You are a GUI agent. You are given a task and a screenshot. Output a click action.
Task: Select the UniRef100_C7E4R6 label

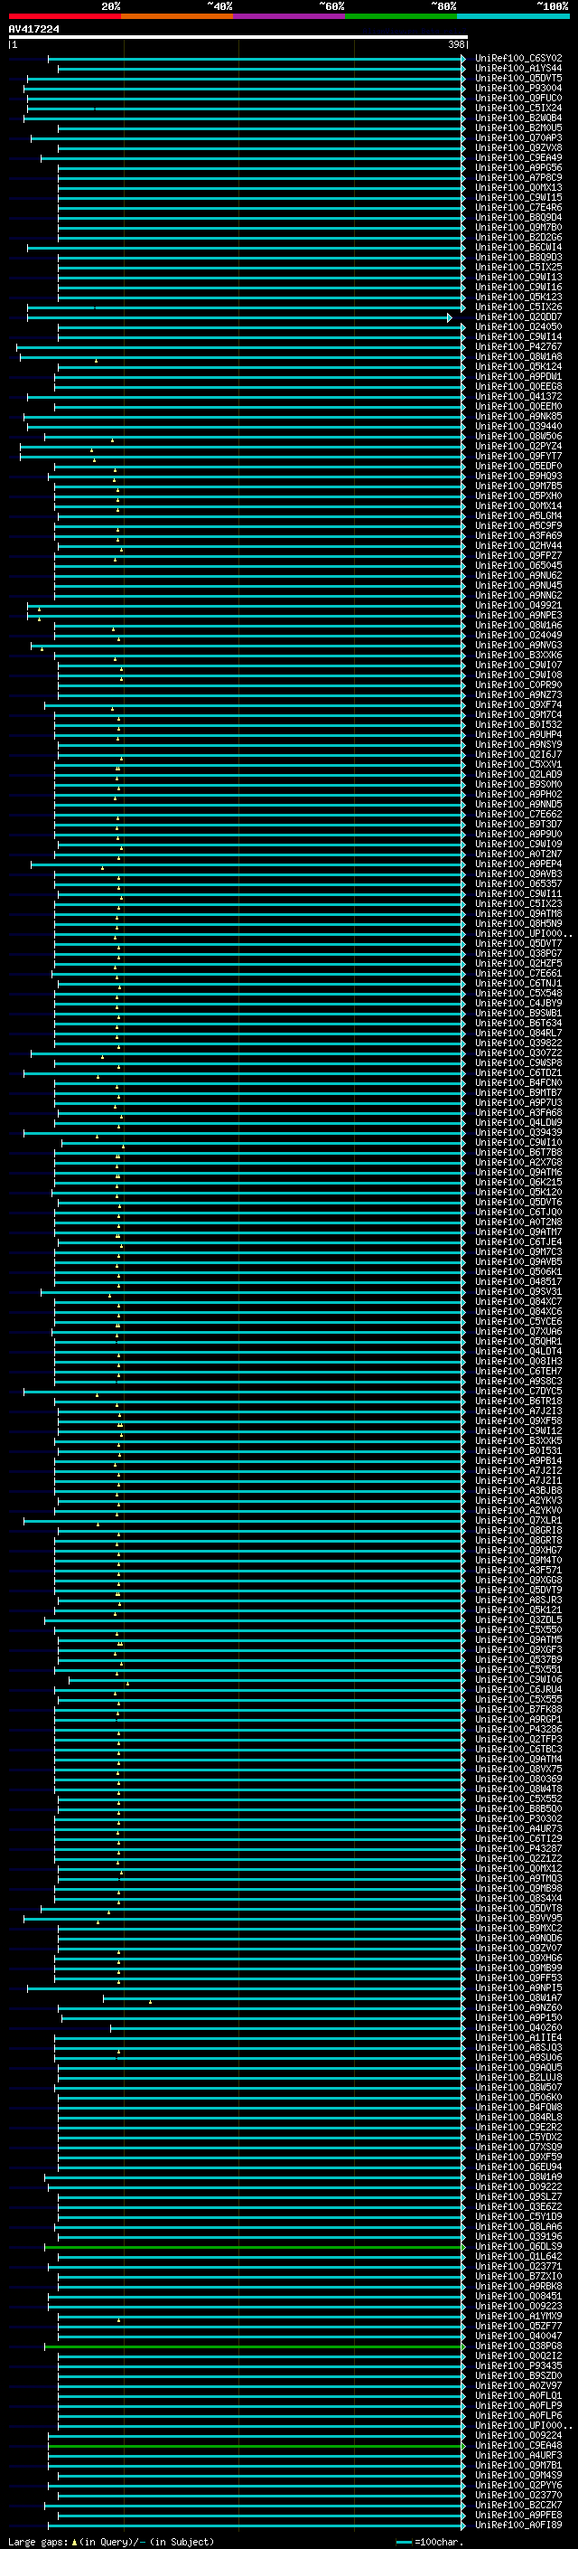tap(517, 208)
